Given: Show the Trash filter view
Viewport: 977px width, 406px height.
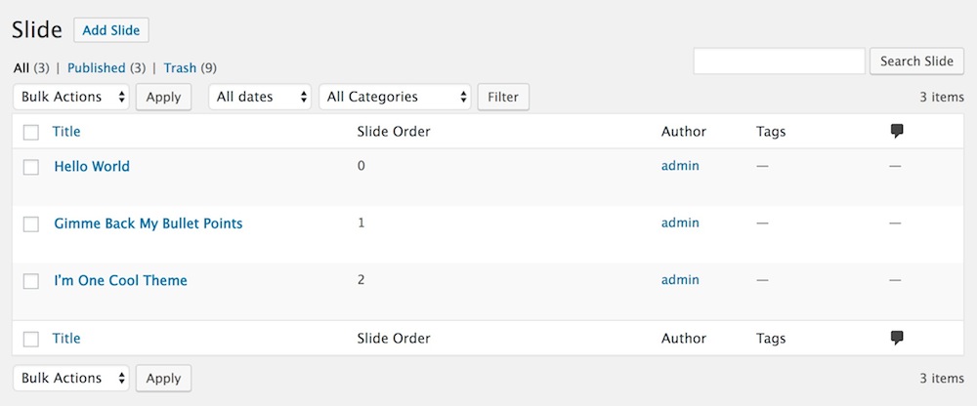Looking at the screenshot, I should pos(180,68).
